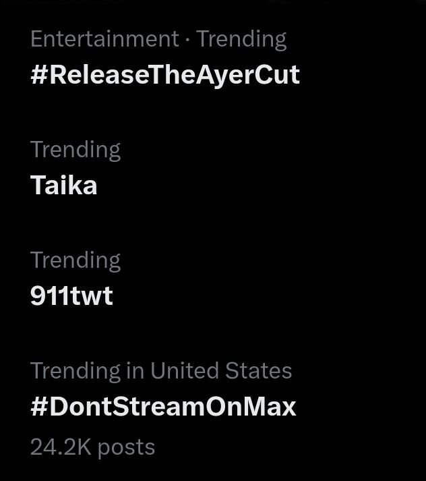The width and height of the screenshot is (426, 481).
Task: View the #DontStreamOnMax hashtag trend
Action: coord(163,406)
